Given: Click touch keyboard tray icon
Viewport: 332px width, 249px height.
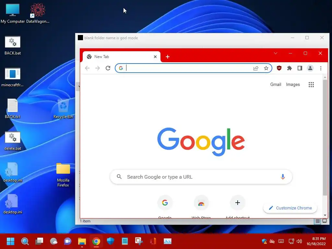Looking at the screenshot, I should pyautogui.click(x=281, y=241).
